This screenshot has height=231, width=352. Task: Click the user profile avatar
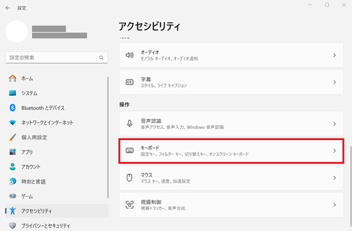click(17, 31)
